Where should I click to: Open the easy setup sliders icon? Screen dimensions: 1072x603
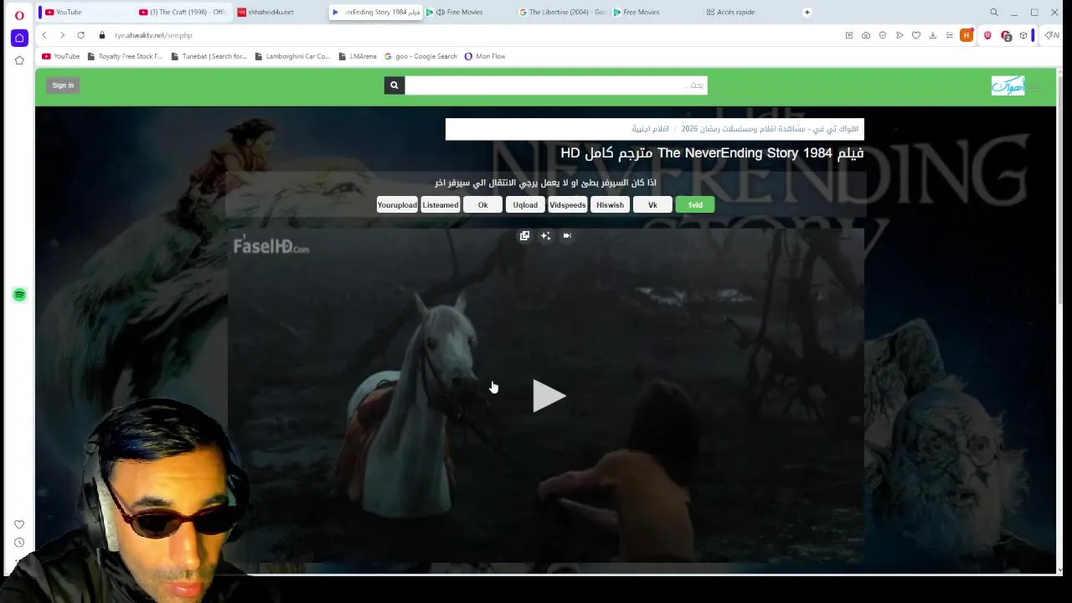[950, 35]
